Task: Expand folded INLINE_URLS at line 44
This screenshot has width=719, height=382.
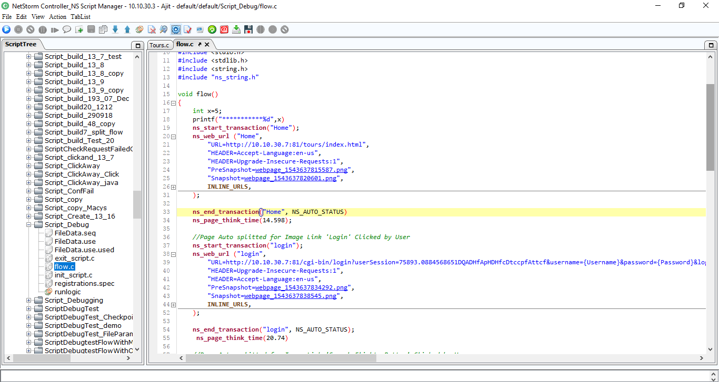Action: pos(174,304)
